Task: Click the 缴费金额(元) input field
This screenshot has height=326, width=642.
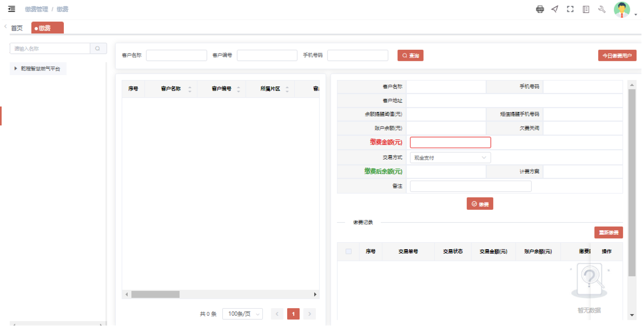Action: pos(450,142)
